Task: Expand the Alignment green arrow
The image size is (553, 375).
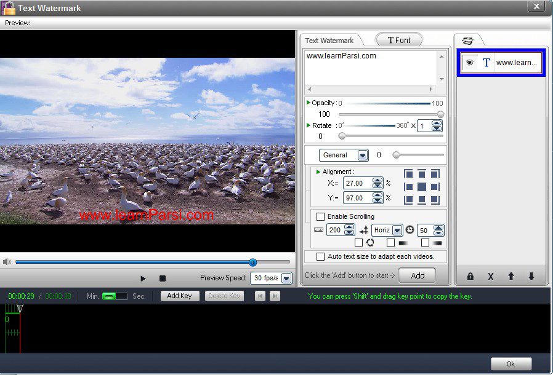Action: (318, 172)
